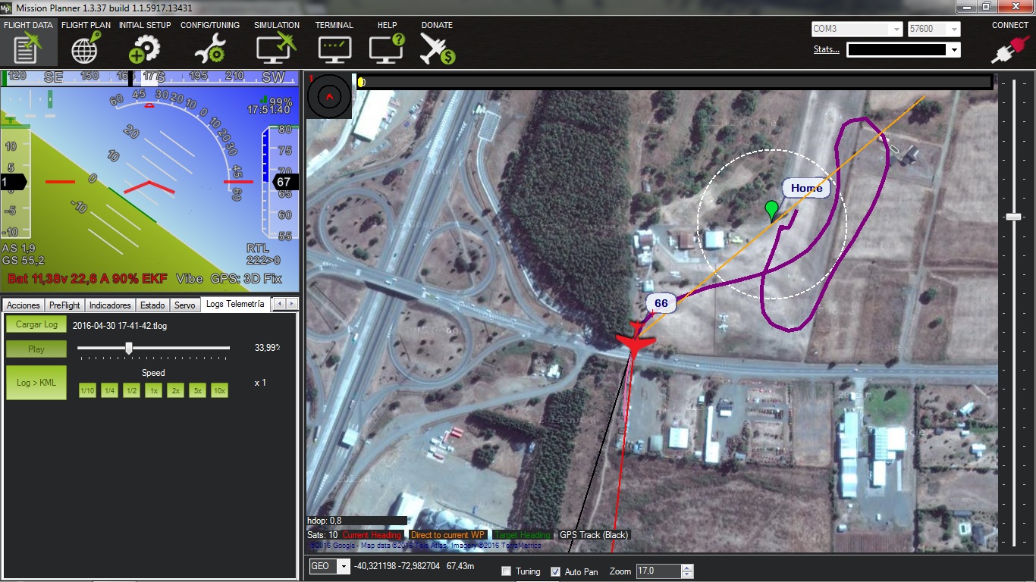Click the Help monitor icon

(x=387, y=49)
